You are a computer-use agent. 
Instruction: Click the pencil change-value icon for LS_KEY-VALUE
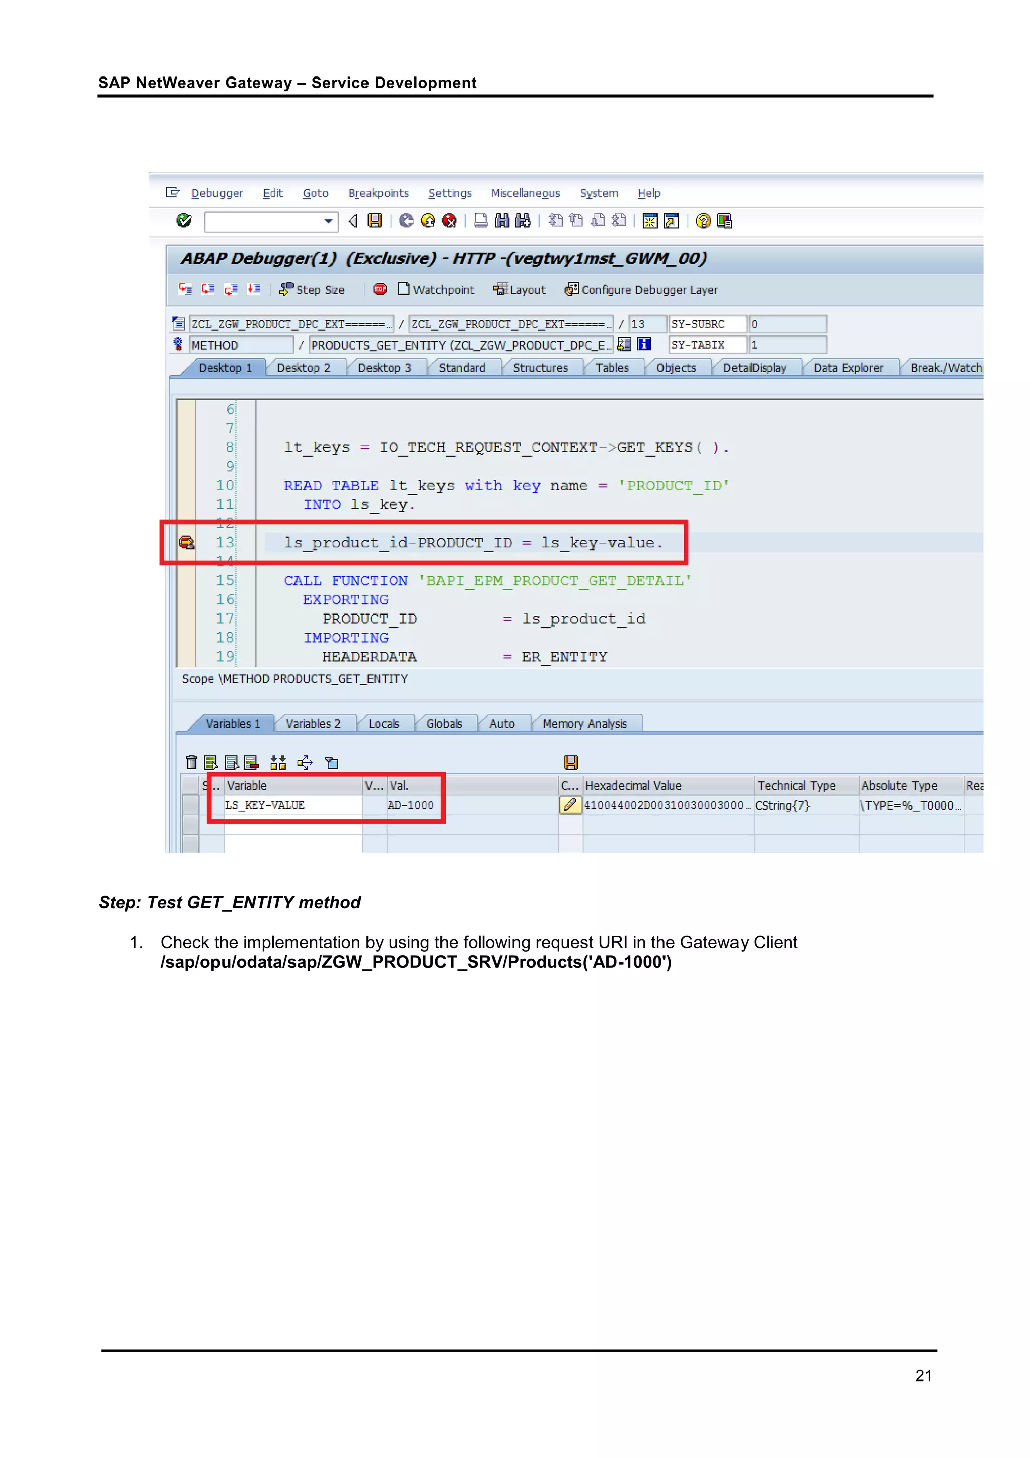[x=570, y=805]
